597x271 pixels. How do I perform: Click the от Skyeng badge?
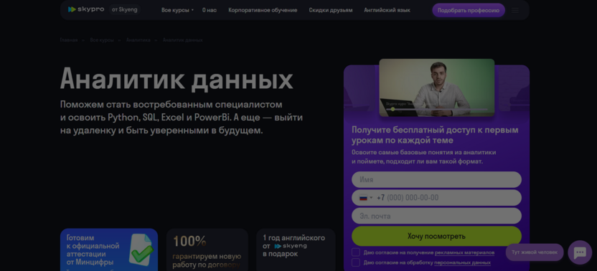pos(125,9)
